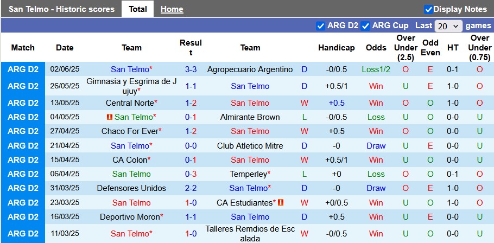Go to Club Atletico Mitre team page
Viewport: 494px width, 243px height.
(x=250, y=146)
